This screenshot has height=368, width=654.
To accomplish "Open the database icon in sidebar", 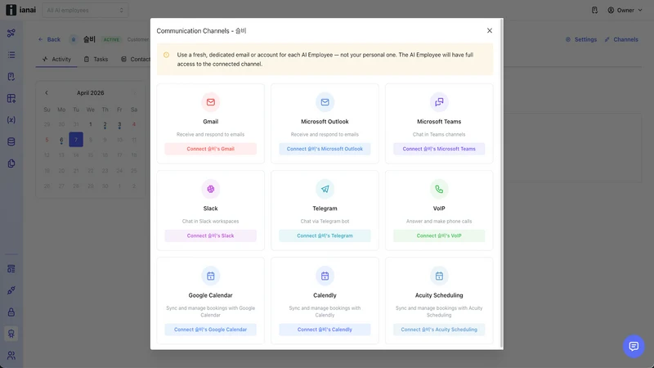I will coord(11,141).
